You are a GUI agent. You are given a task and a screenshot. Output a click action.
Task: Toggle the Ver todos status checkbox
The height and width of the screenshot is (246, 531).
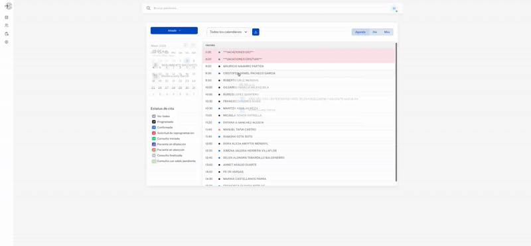pos(154,116)
